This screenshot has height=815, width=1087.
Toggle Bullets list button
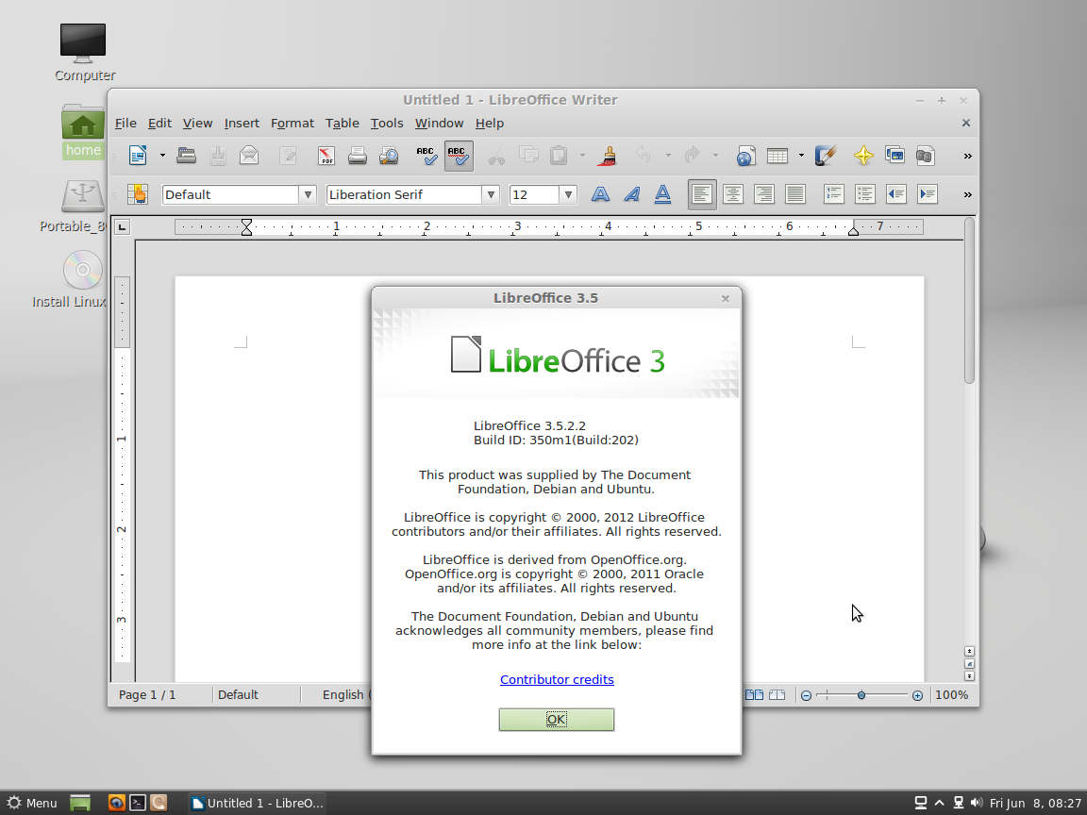[864, 194]
